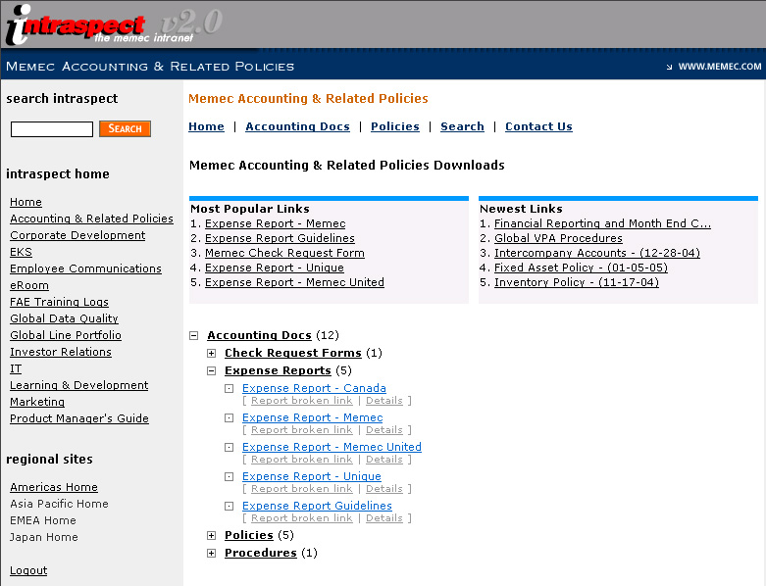Click into the search intraspect text field
Viewport: 766px width, 586px height.
tap(52, 129)
